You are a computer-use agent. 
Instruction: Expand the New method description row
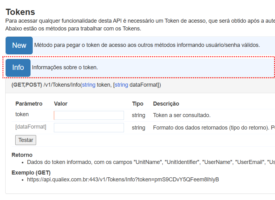tap(147, 45)
